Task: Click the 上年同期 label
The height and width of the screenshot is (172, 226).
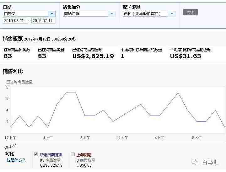Action: point(84,155)
